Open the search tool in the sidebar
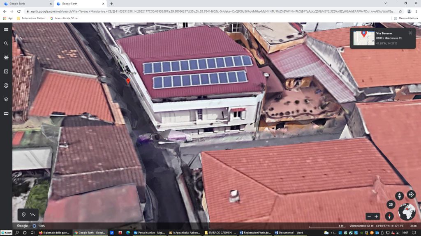The height and width of the screenshot is (236, 421). [x=6, y=43]
